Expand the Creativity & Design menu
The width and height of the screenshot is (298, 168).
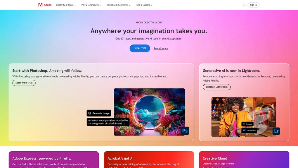(66, 5)
